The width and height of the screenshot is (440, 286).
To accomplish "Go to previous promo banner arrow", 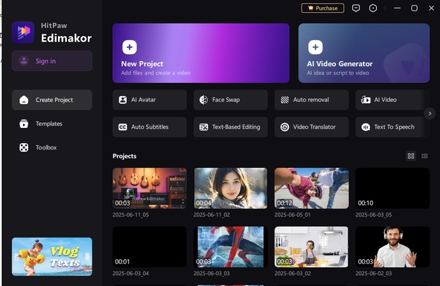I will [17, 257].
